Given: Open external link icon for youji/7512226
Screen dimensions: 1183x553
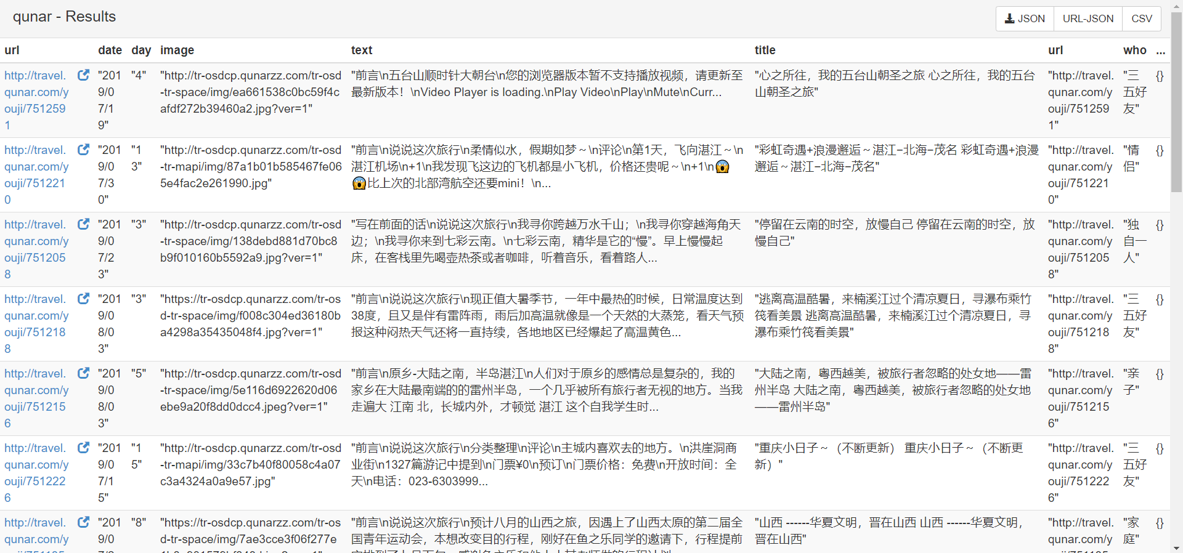Looking at the screenshot, I should pos(83,448).
